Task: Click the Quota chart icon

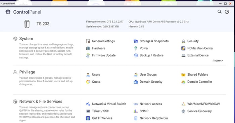Action: click(88, 82)
